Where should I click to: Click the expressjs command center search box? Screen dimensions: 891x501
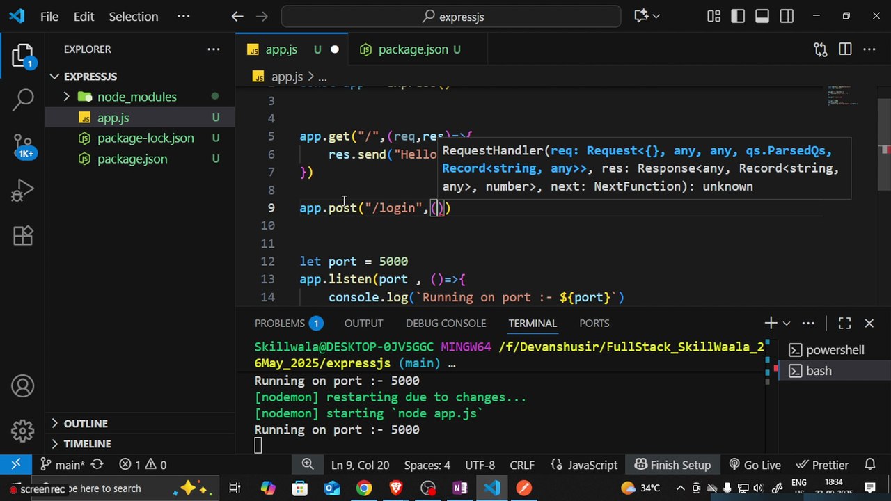[451, 16]
